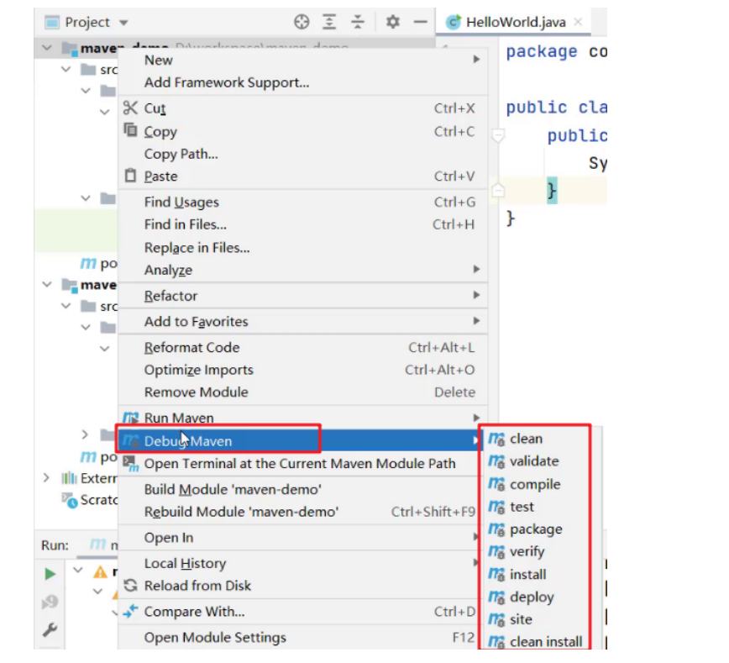Viewport: 729px width, 663px height.
Task: Click the Maven icon next to install goal
Action: (x=496, y=574)
